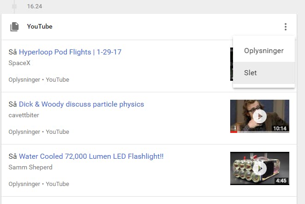Play the Dick & Woody video thumbnail
The width and height of the screenshot is (305, 204).
click(260, 116)
